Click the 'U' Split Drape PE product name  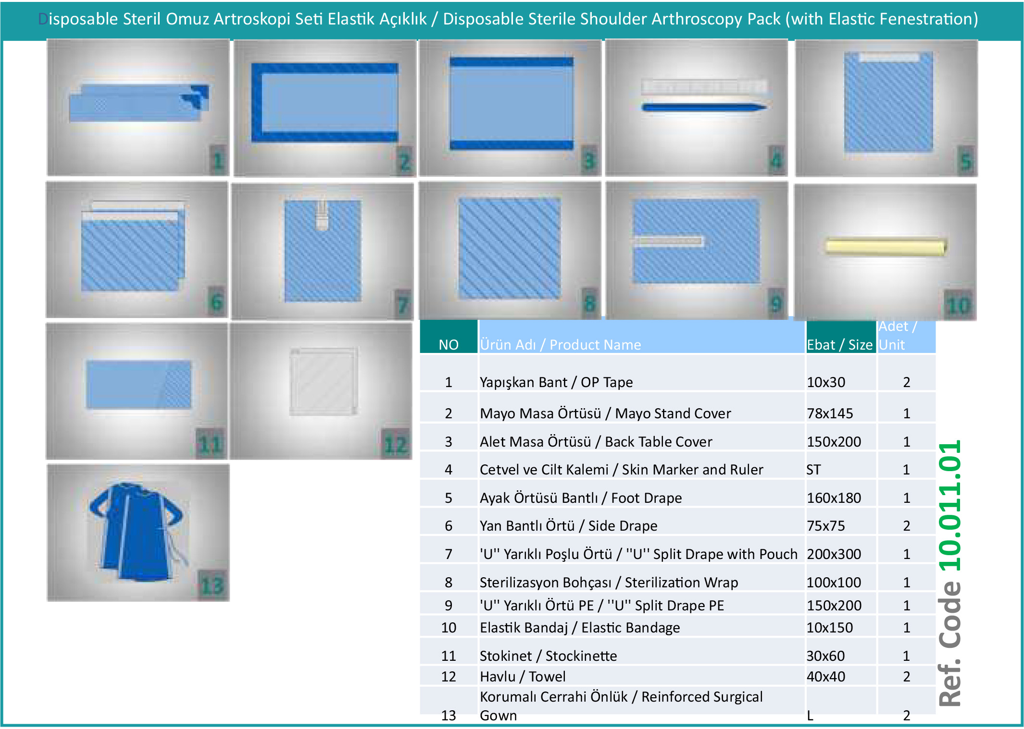pyautogui.click(x=602, y=605)
